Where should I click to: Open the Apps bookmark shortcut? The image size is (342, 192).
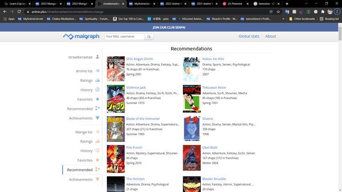pos(9,19)
